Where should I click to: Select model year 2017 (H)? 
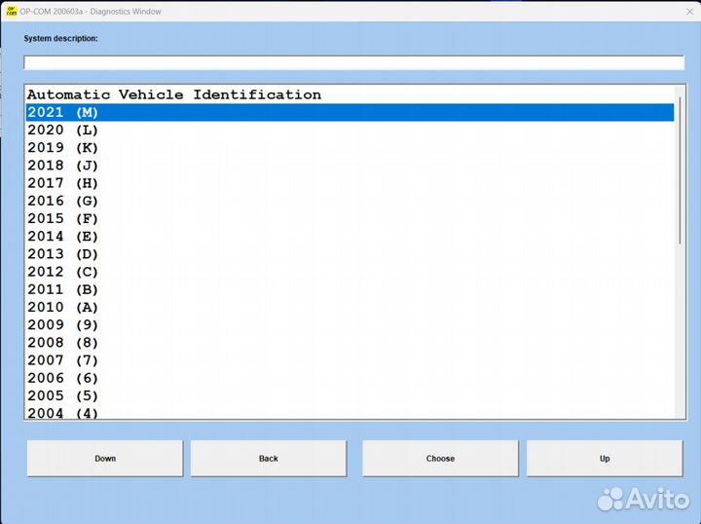[63, 183]
